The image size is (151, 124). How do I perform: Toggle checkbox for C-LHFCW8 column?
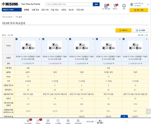pos(97,39)
